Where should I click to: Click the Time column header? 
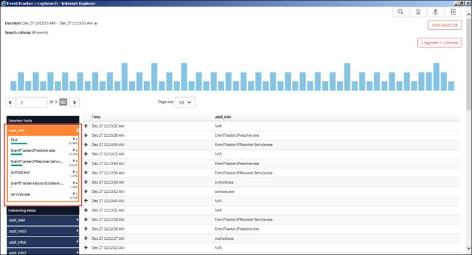click(96, 117)
